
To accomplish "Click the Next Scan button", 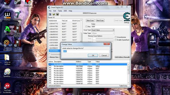I will click(100, 21).
